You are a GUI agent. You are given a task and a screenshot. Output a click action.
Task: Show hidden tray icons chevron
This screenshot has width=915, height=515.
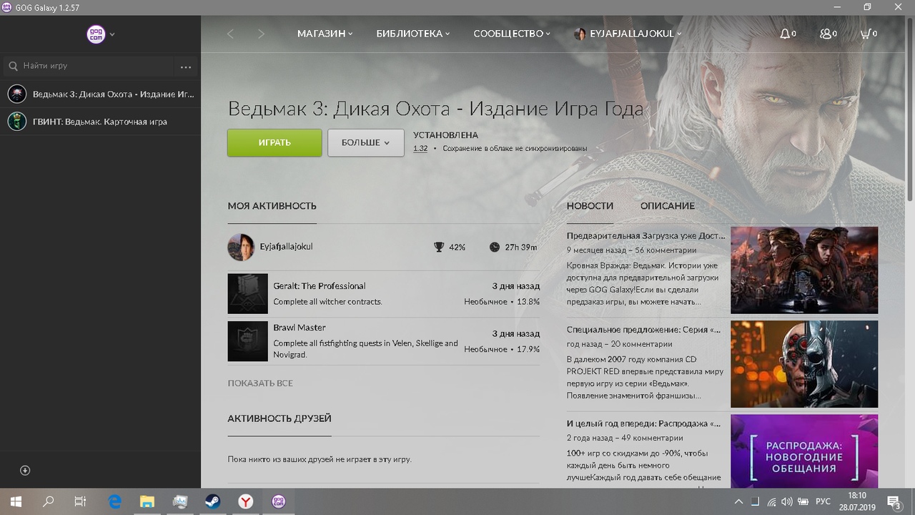738,502
